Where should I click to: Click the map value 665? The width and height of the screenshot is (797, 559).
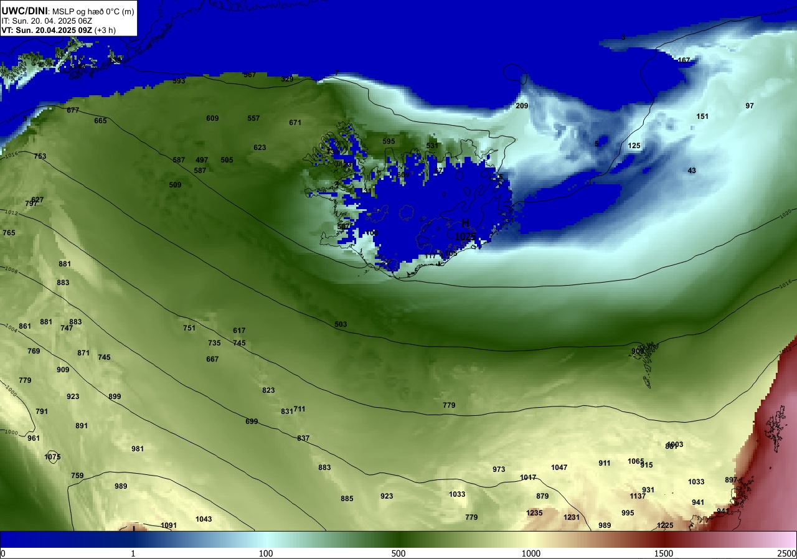100,121
